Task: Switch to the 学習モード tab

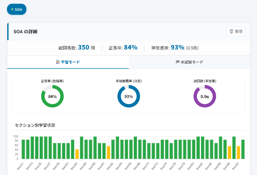Action: 68,62
